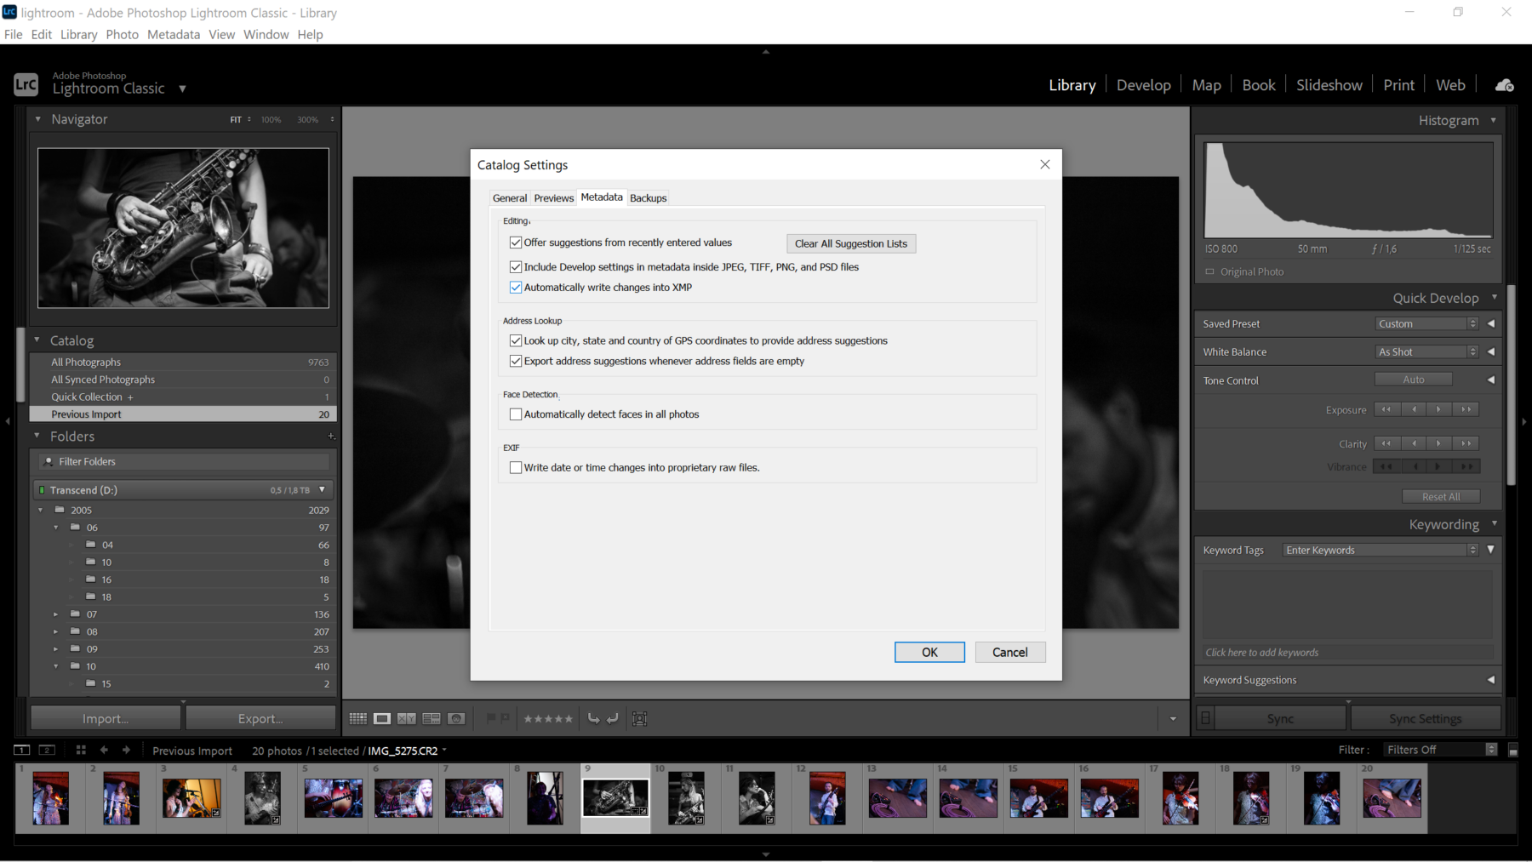1532x862 pixels.
Task: Increase Clarity by a large step
Action: (1466, 443)
